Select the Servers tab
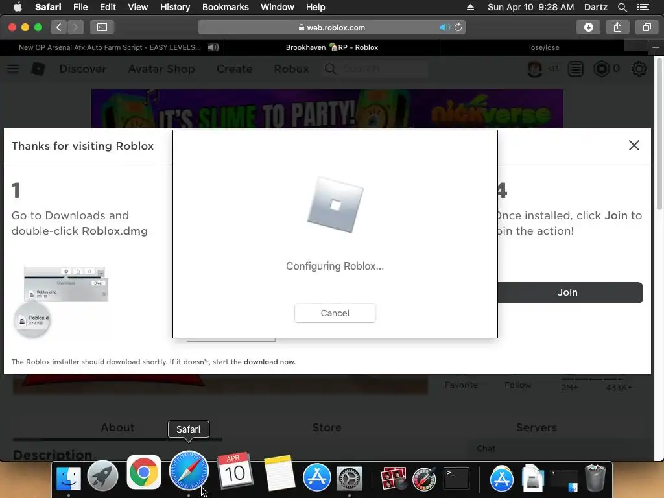This screenshot has height=498, width=664. [x=536, y=428]
